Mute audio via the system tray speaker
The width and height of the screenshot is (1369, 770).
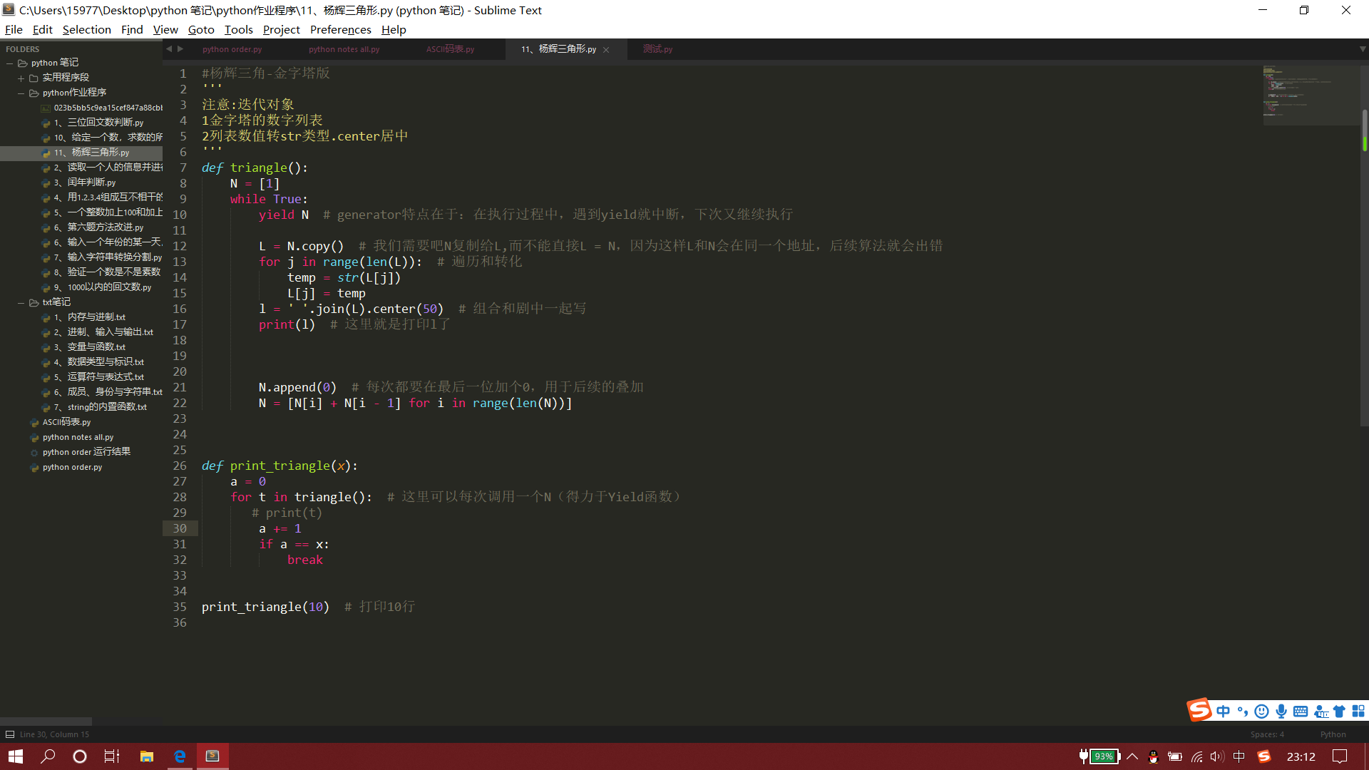[1217, 756]
